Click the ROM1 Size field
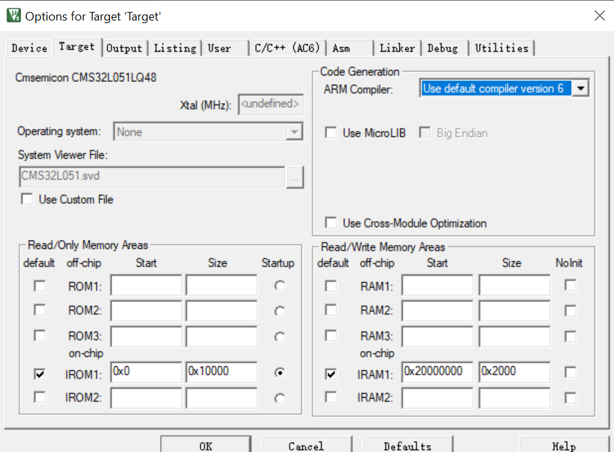 [222, 285]
